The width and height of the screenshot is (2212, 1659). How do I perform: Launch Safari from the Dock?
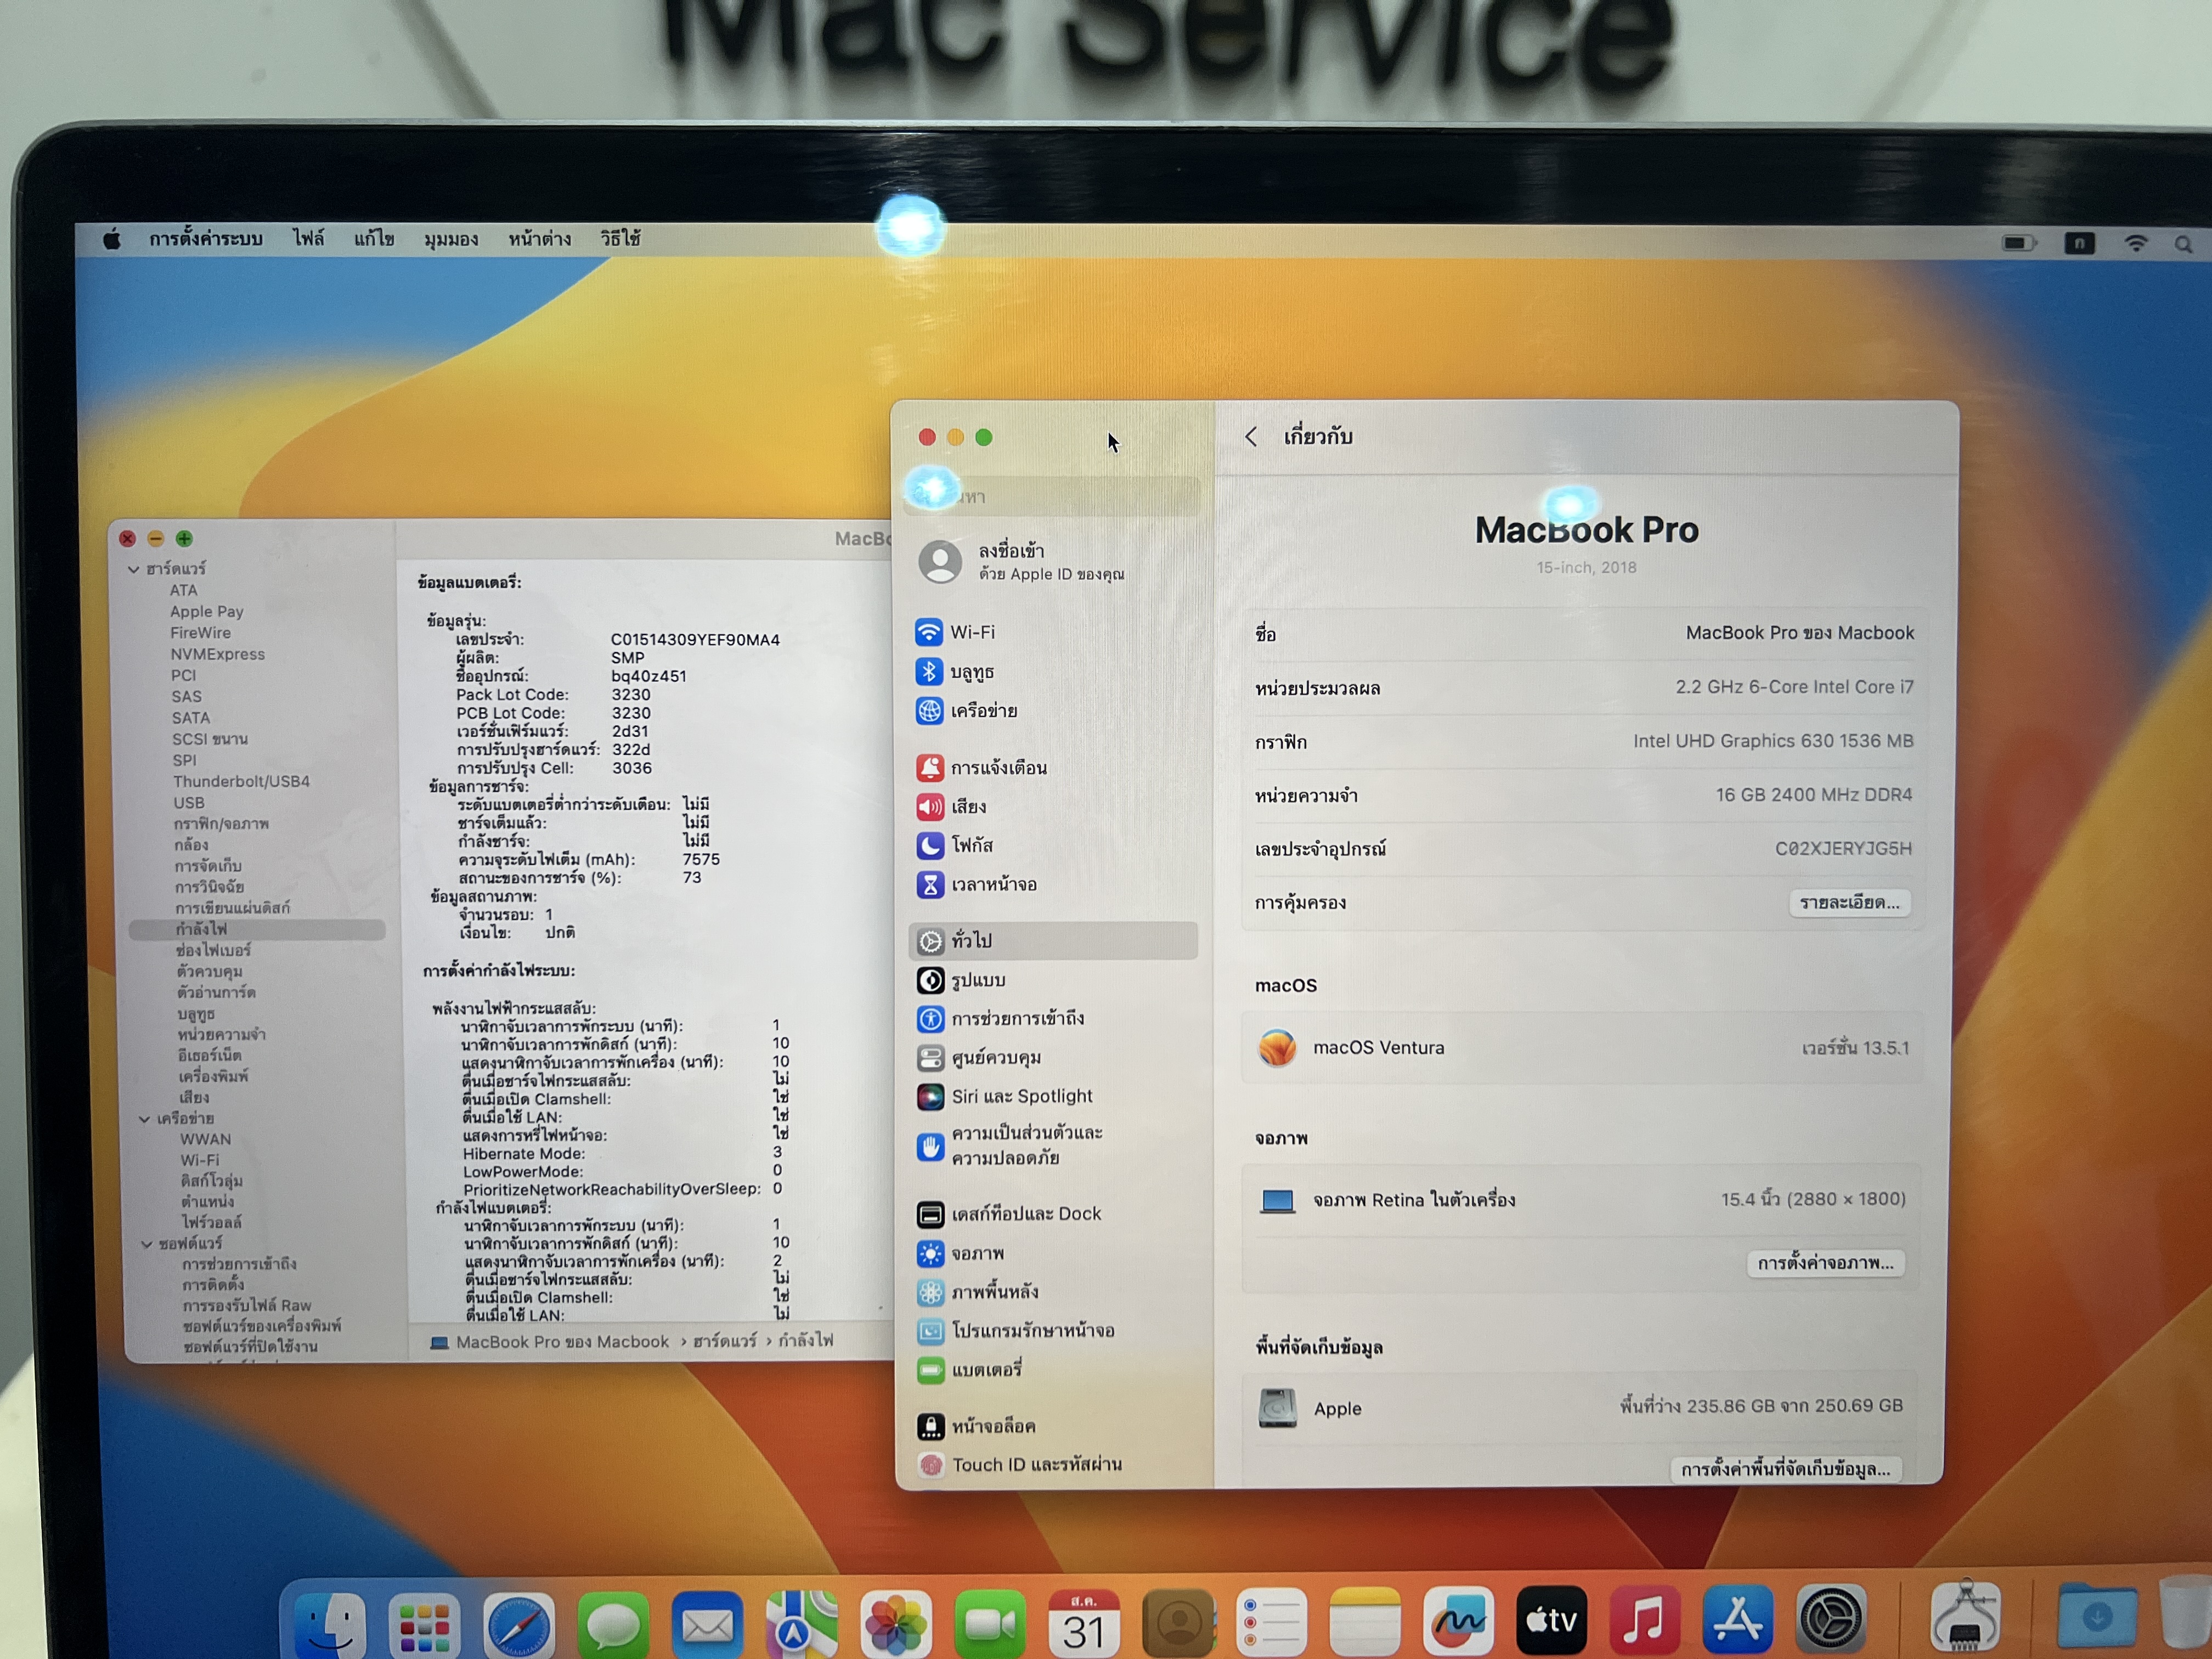[x=518, y=1624]
